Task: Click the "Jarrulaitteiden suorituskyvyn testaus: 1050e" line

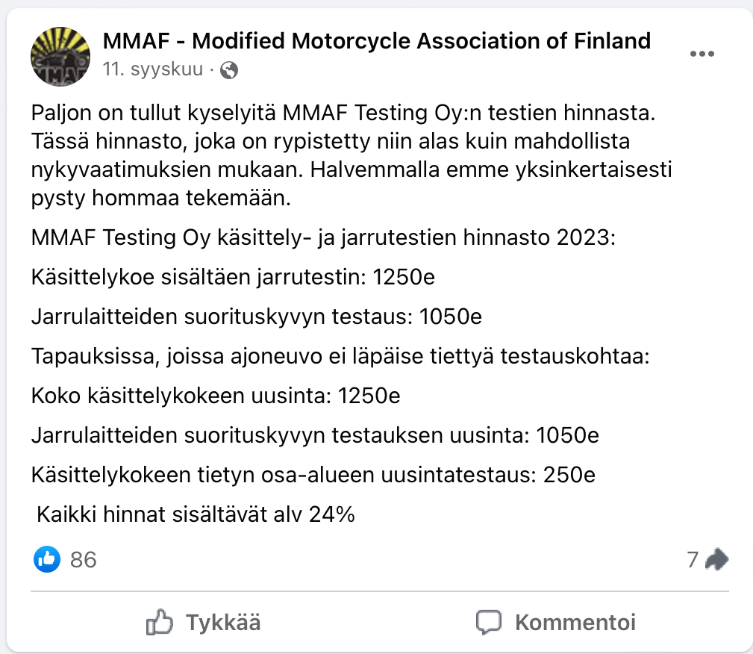Action: [x=257, y=317]
